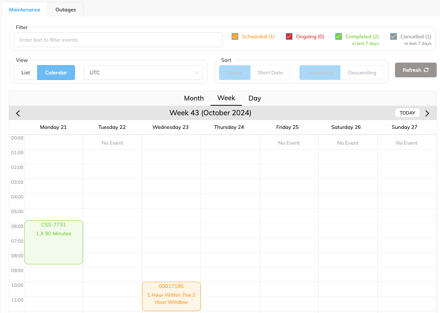Viewport: 440px width, 313px height.
Task: Toggle the Scheduled events filter checkbox
Action: [x=235, y=36]
